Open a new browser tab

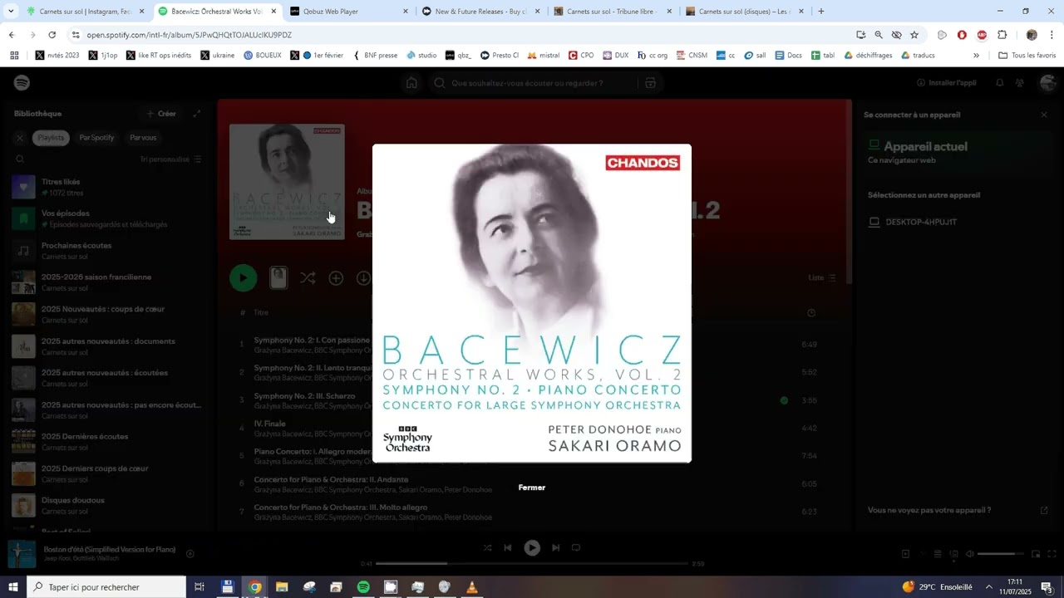point(821,12)
